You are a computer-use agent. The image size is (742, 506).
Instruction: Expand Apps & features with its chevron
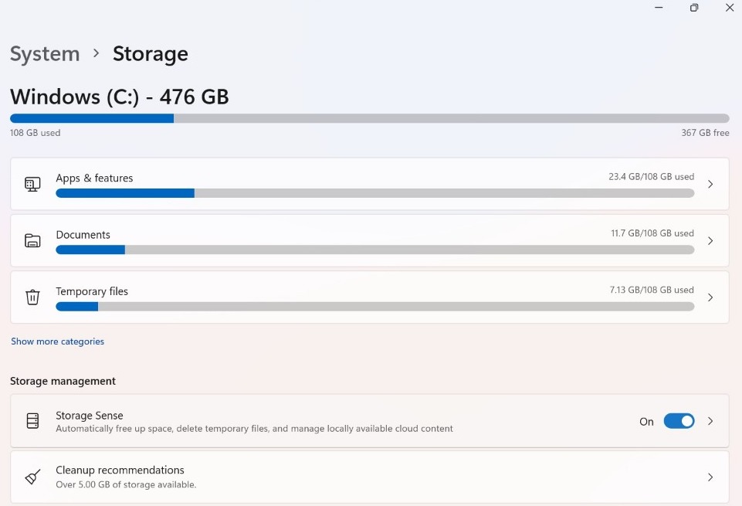pyautogui.click(x=710, y=184)
